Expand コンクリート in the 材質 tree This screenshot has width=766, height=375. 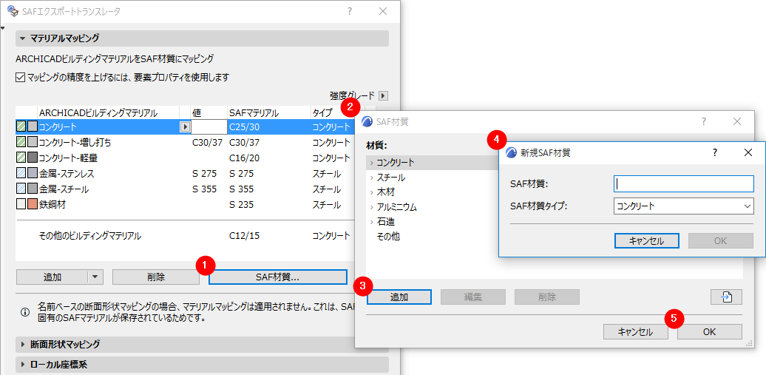tap(372, 162)
